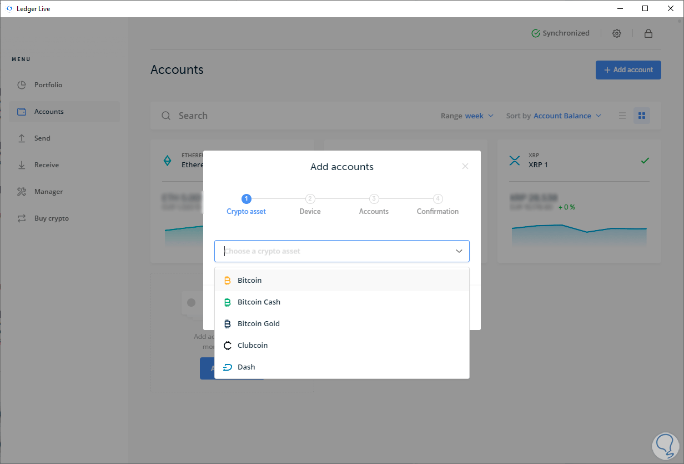Select Accounts in the sidebar menu
684x464 pixels.
point(64,112)
